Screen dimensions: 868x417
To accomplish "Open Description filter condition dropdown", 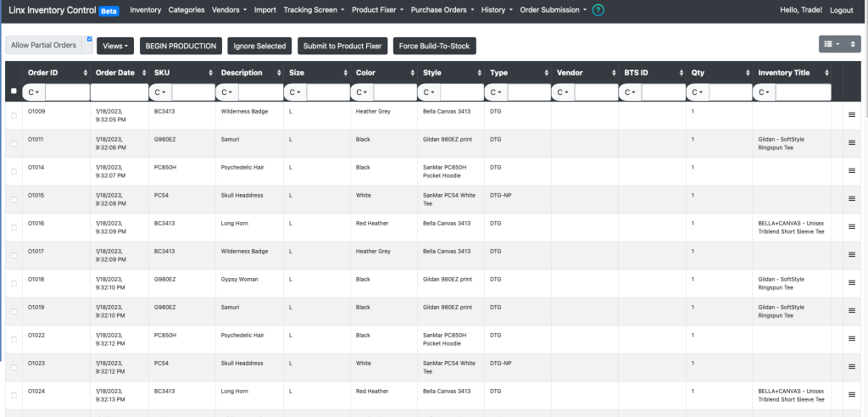I will pyautogui.click(x=227, y=92).
